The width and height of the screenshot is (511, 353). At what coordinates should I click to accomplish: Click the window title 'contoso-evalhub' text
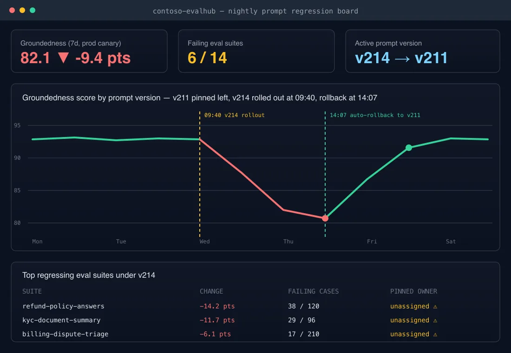(184, 11)
